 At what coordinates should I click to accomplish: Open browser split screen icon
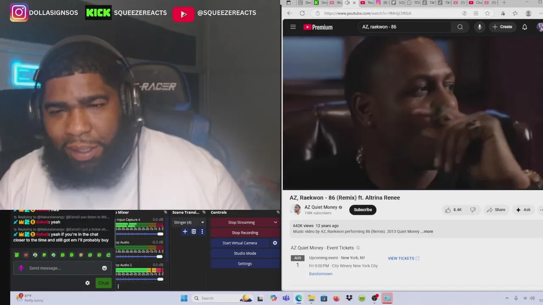476,13
